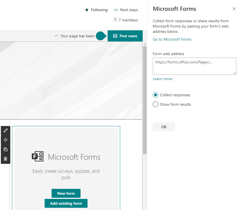The height and width of the screenshot is (210, 240).
Task: Click the Microsoft Forms panel heading
Action: click(174, 9)
